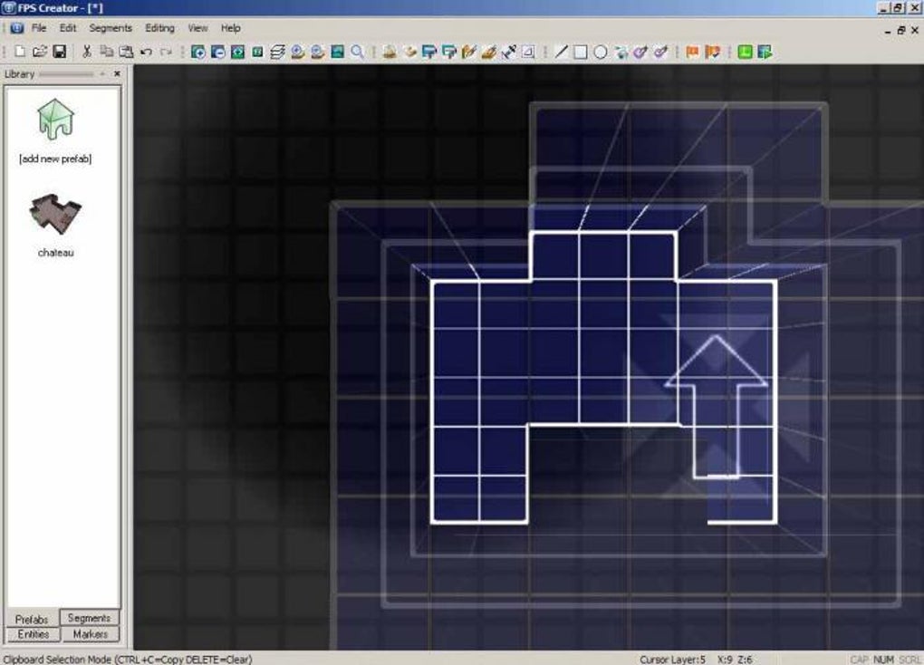Click the blue pin tool icon

(x=509, y=52)
